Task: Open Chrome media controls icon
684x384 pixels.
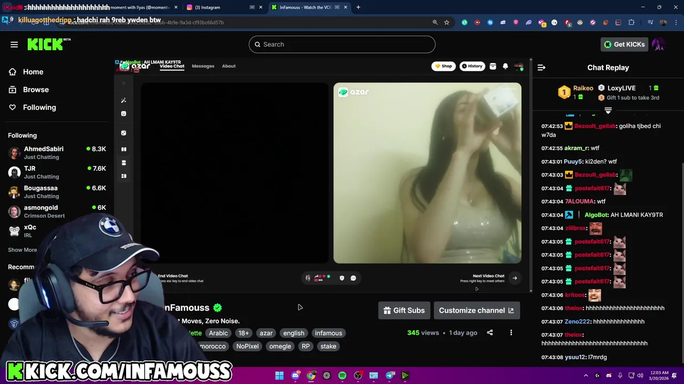Action: [650, 22]
